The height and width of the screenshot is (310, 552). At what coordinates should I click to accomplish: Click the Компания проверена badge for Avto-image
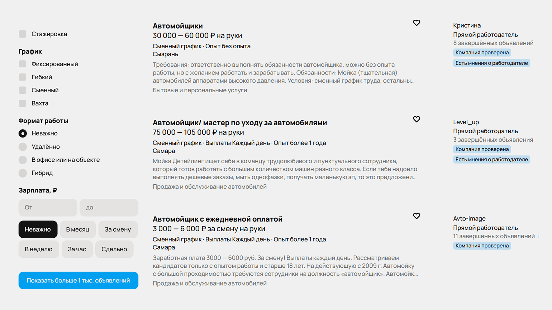(482, 246)
